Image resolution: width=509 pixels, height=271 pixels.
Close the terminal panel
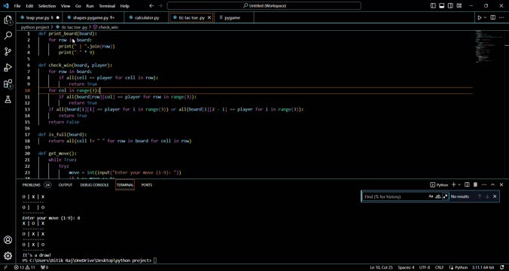coord(501,184)
